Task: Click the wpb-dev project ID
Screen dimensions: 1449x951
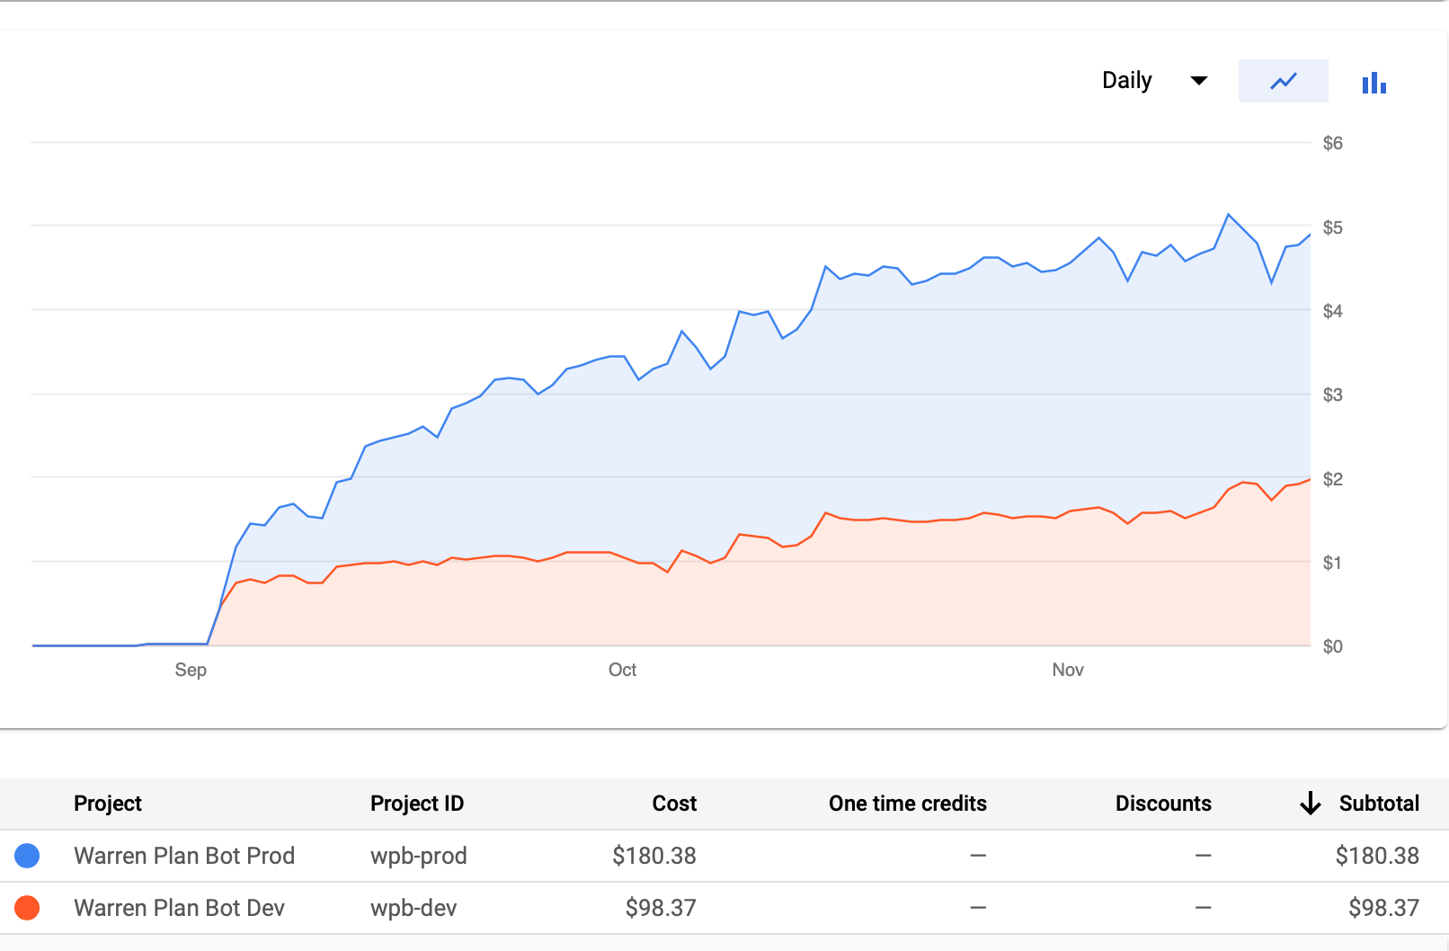Action: point(413,908)
